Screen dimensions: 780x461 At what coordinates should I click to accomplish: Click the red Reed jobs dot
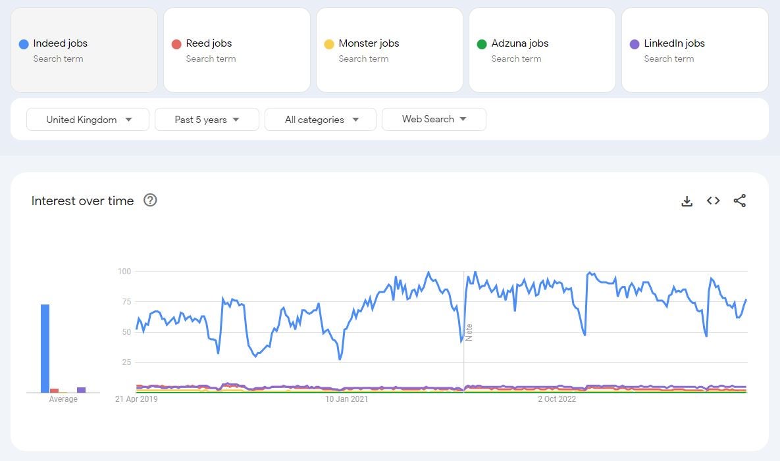pos(176,44)
